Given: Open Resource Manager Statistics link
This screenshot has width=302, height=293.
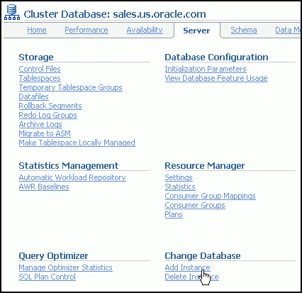Looking at the screenshot, I should 180,187.
